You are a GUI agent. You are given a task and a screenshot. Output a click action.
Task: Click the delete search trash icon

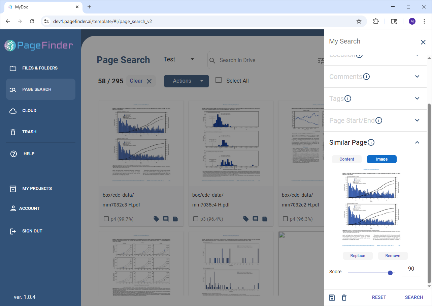344,297
